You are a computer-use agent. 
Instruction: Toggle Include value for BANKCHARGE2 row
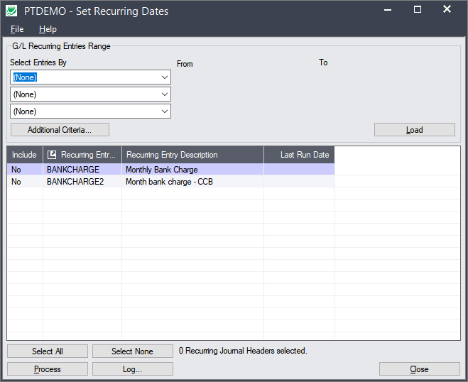(25, 182)
